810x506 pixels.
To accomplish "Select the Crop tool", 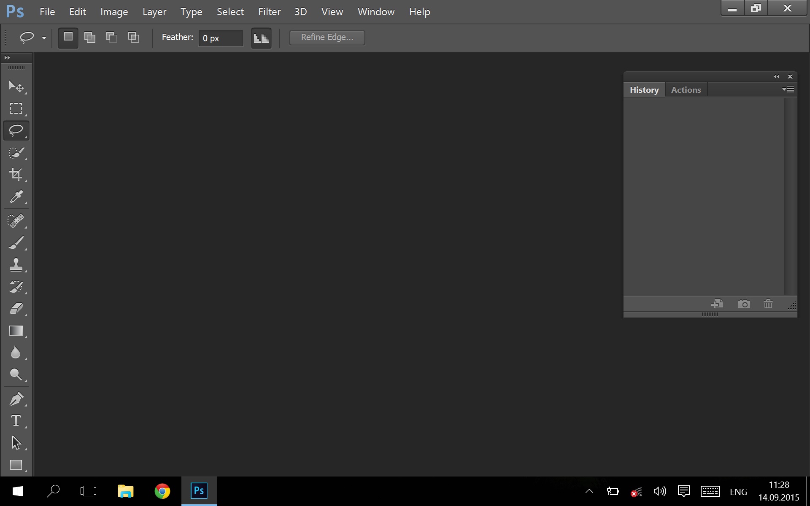I will [16, 175].
